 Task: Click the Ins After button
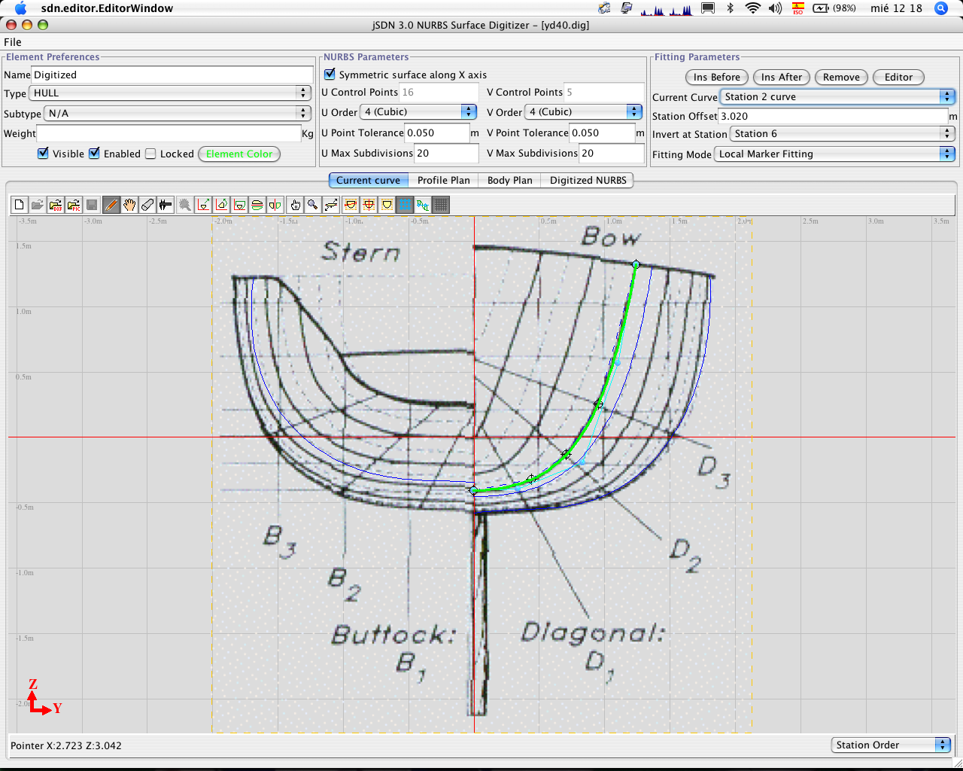point(782,77)
